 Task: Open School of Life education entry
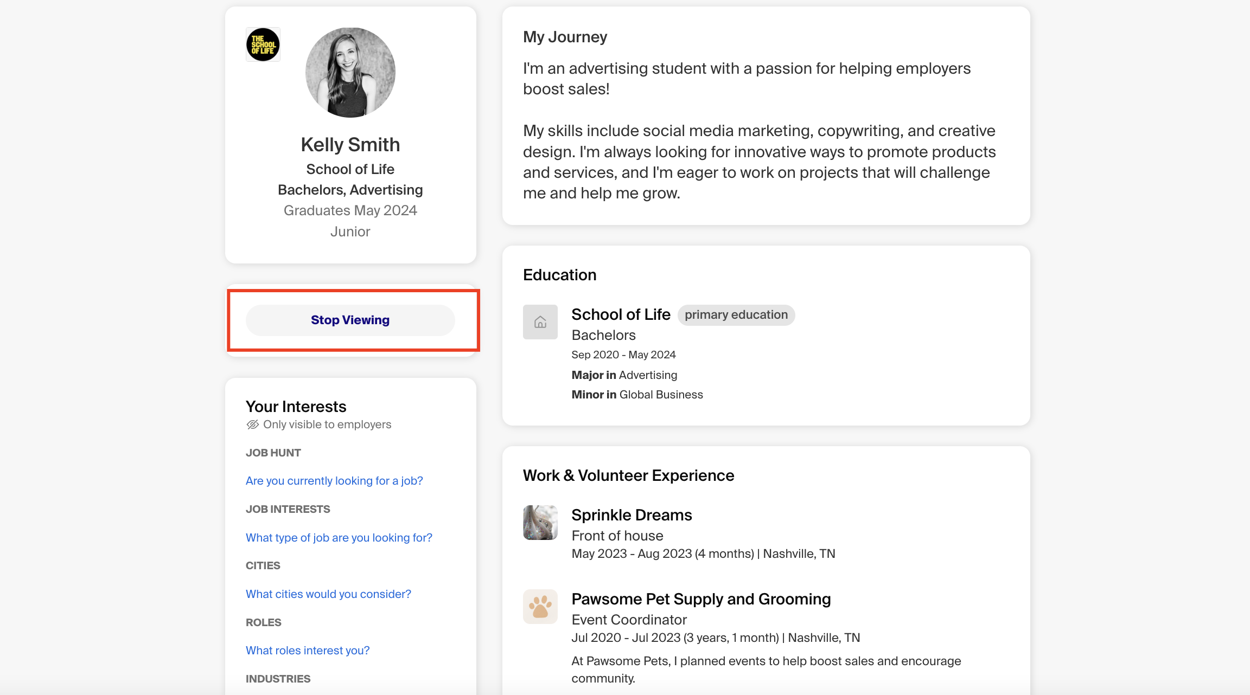[621, 314]
